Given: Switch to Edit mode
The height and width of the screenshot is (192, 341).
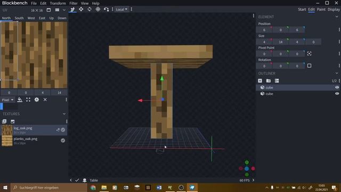Looking at the screenshot, I should [311, 10].
